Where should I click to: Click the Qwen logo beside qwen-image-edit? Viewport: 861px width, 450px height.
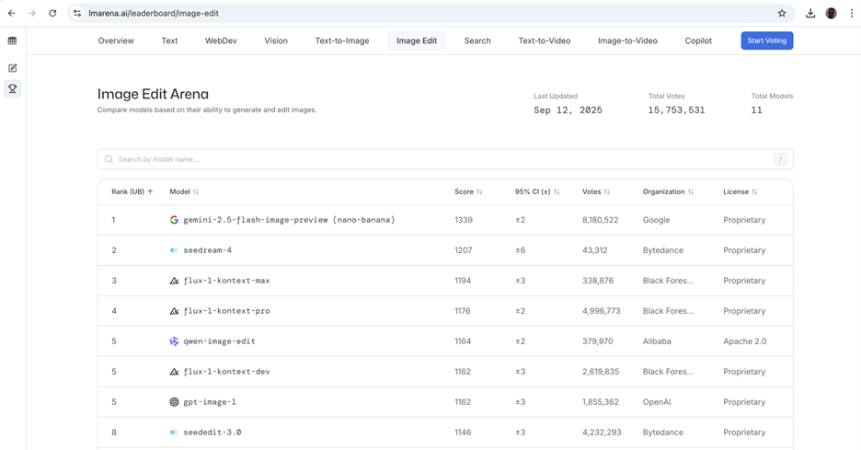(x=174, y=341)
